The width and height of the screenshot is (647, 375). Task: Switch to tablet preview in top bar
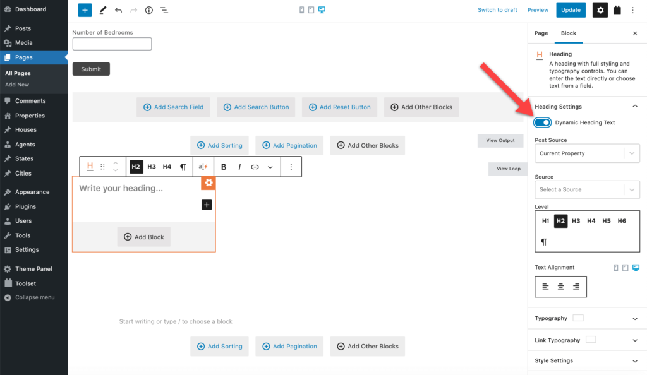pyautogui.click(x=311, y=10)
